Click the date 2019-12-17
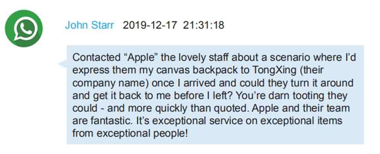Screen dimensions: 380x154 (x=150, y=25)
